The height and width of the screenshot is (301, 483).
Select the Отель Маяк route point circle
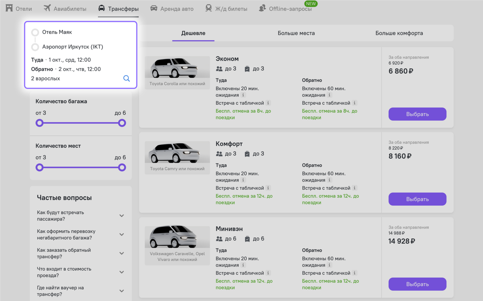click(35, 32)
